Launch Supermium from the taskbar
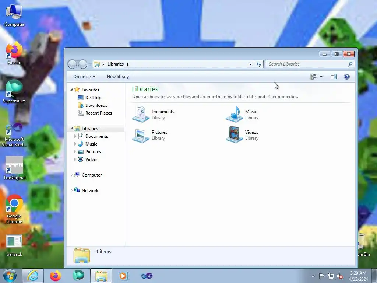 tap(78, 276)
